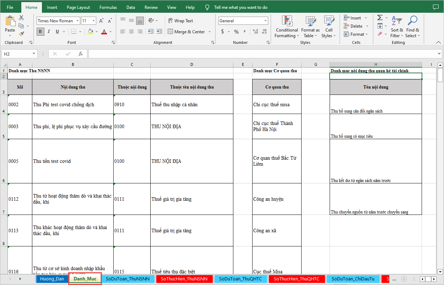Expand the Name Box dropdown arrow
The height and width of the screenshot is (285, 444).
click(34, 54)
